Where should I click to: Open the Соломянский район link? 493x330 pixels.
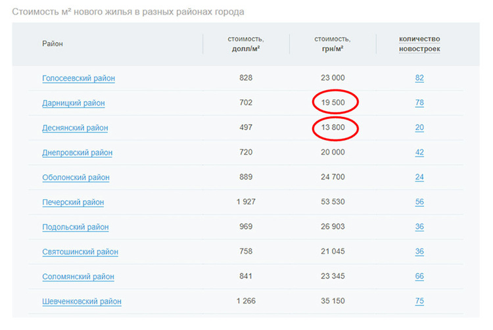pyautogui.click(x=78, y=277)
